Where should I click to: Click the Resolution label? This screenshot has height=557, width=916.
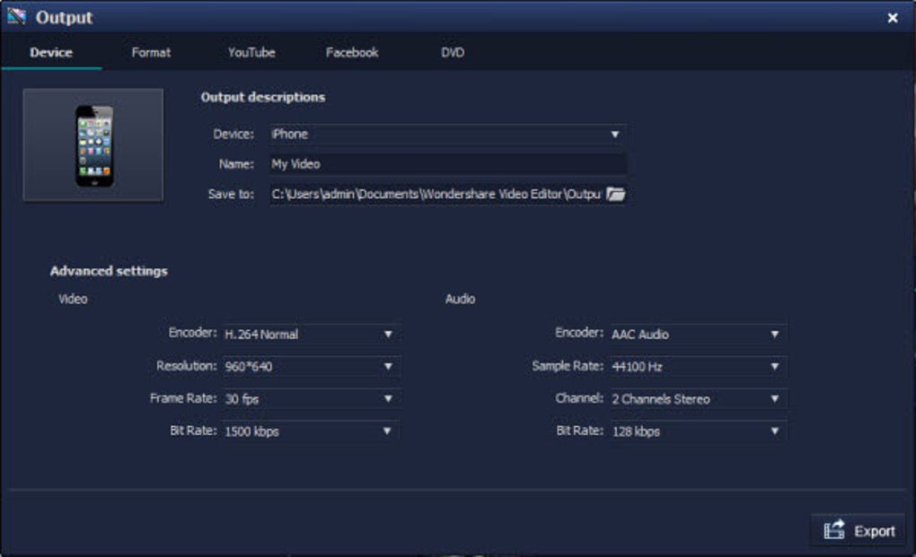[x=187, y=366]
